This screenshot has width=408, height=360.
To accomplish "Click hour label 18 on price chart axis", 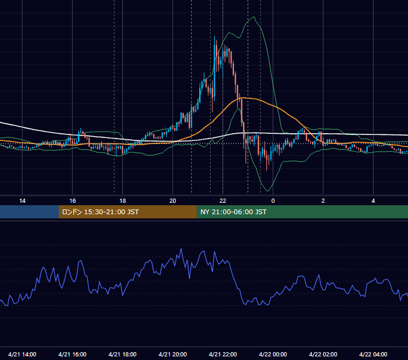I will click(122, 201).
